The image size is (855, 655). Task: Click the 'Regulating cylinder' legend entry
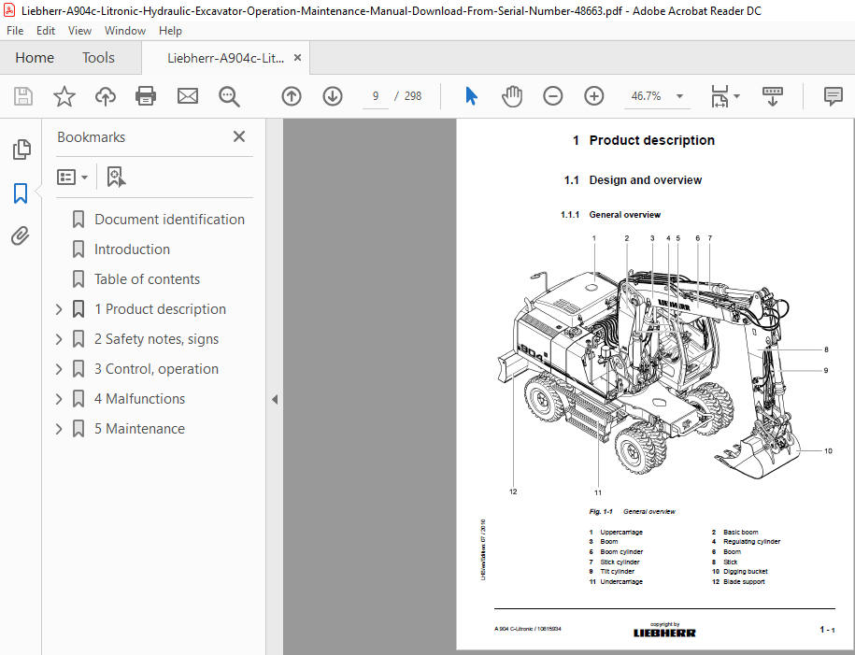pos(751,542)
